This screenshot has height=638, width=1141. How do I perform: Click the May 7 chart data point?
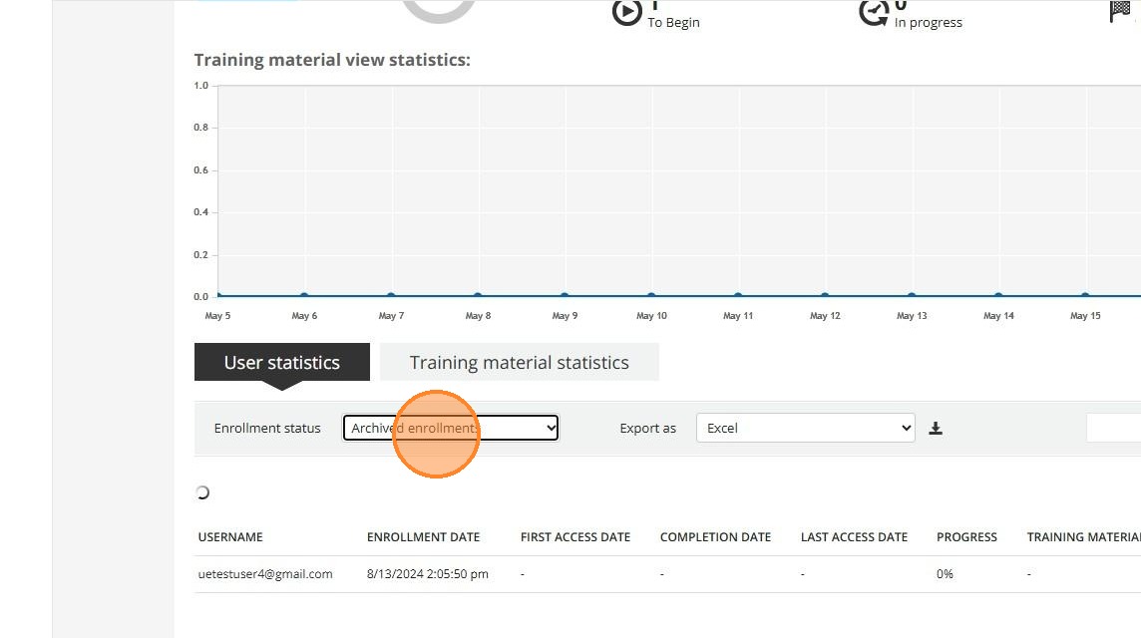click(x=392, y=295)
